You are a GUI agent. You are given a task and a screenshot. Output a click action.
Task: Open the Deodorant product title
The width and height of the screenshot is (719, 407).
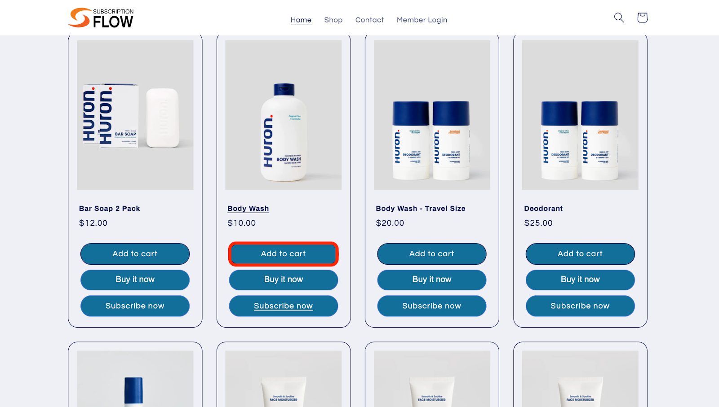543,209
